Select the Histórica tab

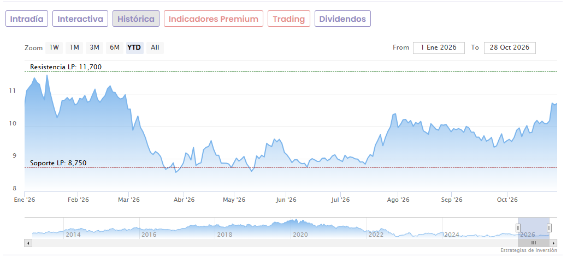136,19
